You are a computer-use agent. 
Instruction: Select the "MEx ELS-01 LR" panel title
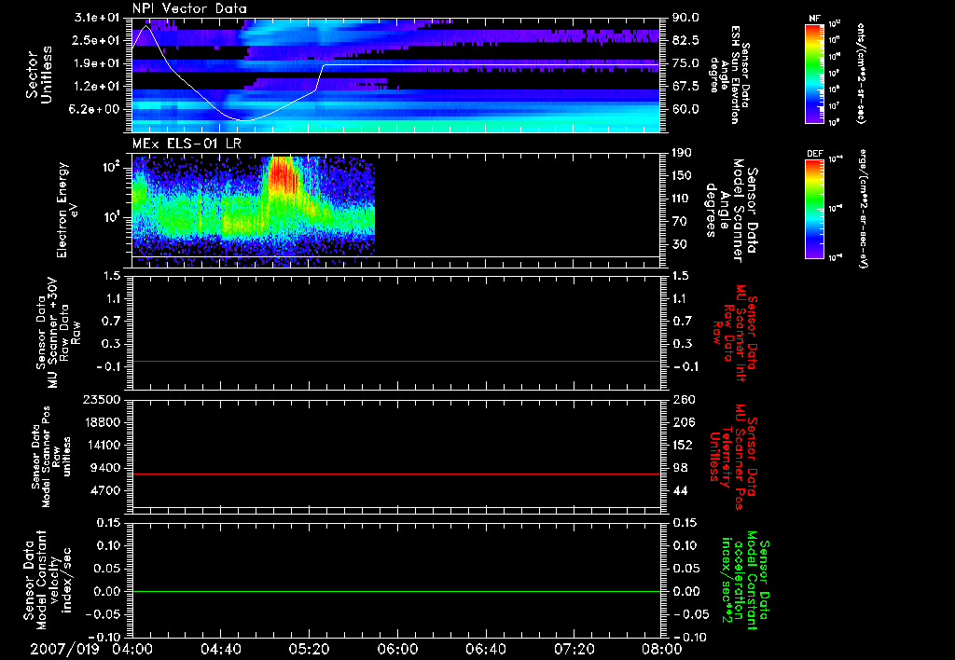[187, 144]
